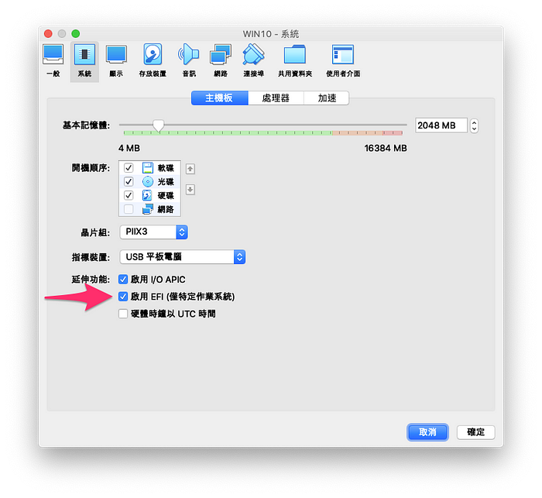This screenshot has width=542, height=498.
Task: Enable 硬體時鐘以 UTC 時間 checkbox
Action: 123,314
